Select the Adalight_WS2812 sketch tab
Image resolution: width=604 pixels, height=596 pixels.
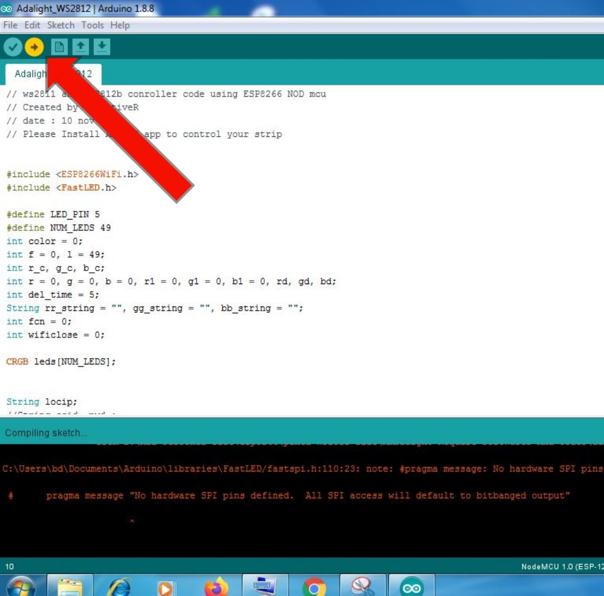click(53, 74)
